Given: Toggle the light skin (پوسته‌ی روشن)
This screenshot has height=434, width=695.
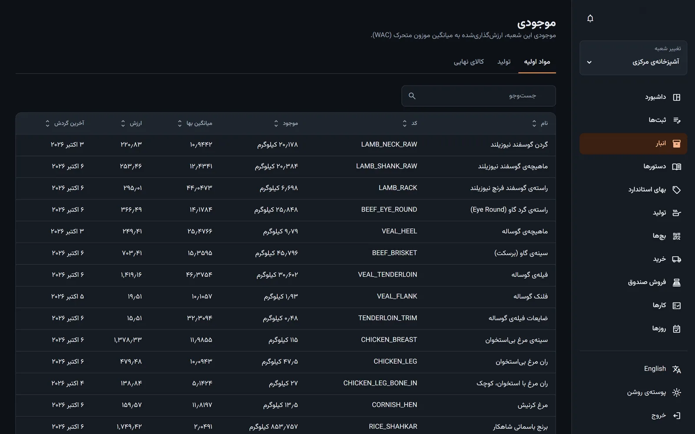Looking at the screenshot, I should coord(633,392).
